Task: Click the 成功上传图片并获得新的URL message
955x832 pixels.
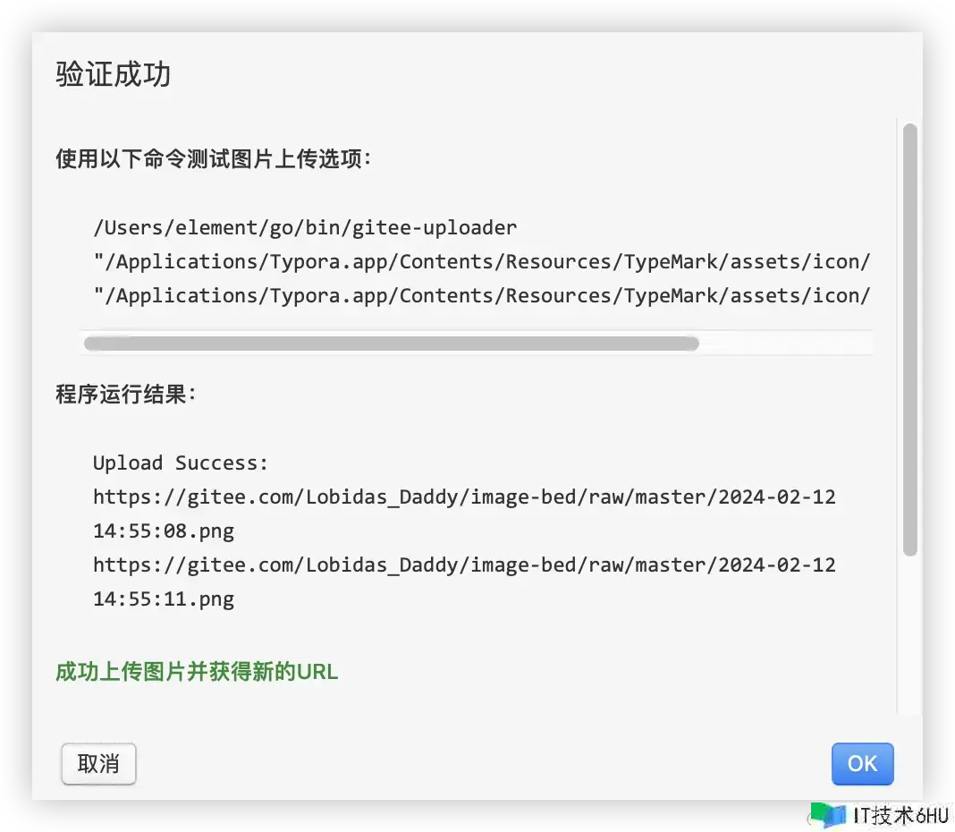Action: click(197, 672)
